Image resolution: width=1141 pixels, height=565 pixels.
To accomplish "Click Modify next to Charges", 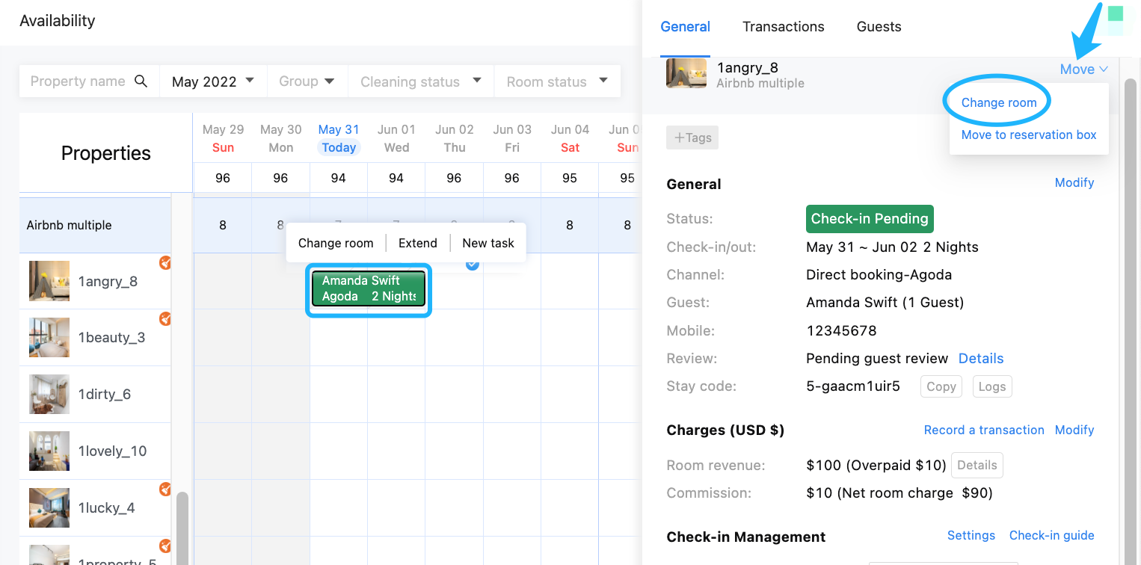I will (x=1074, y=430).
